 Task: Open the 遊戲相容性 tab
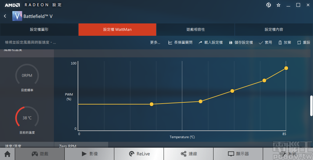(196, 30)
